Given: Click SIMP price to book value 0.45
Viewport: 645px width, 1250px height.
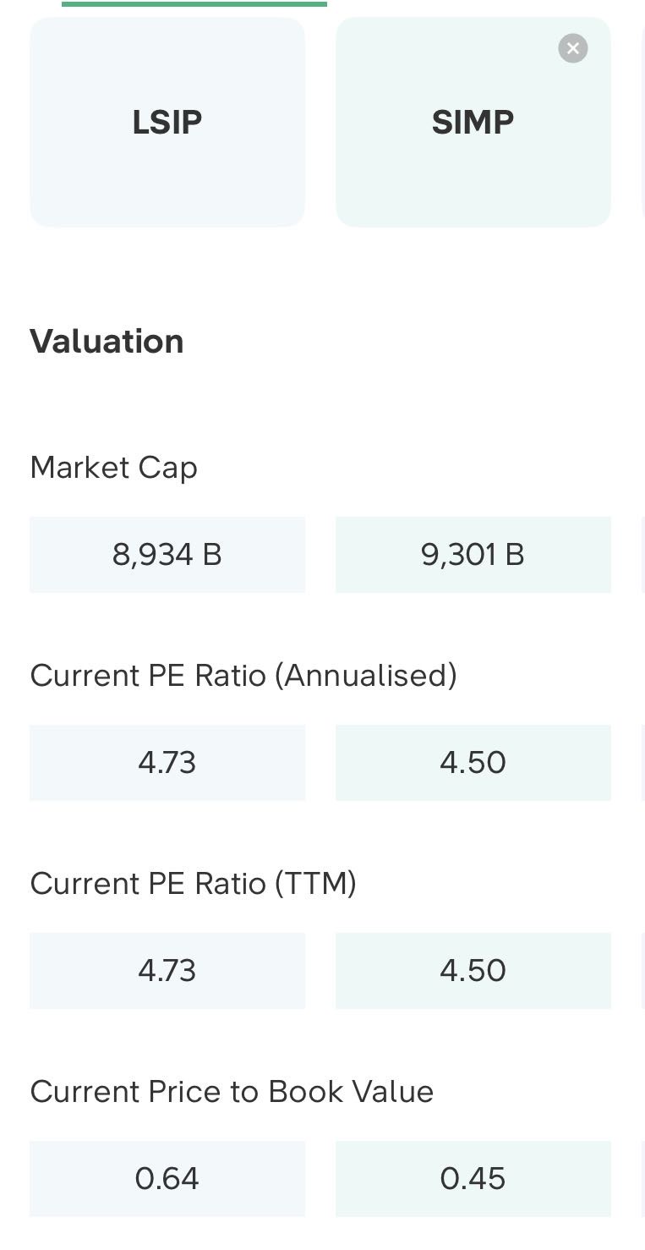Looking at the screenshot, I should click(473, 1179).
